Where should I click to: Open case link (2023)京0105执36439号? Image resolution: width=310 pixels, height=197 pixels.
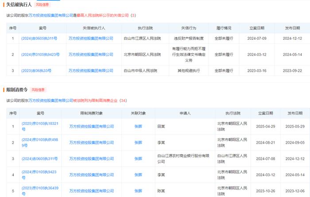tap(40, 191)
